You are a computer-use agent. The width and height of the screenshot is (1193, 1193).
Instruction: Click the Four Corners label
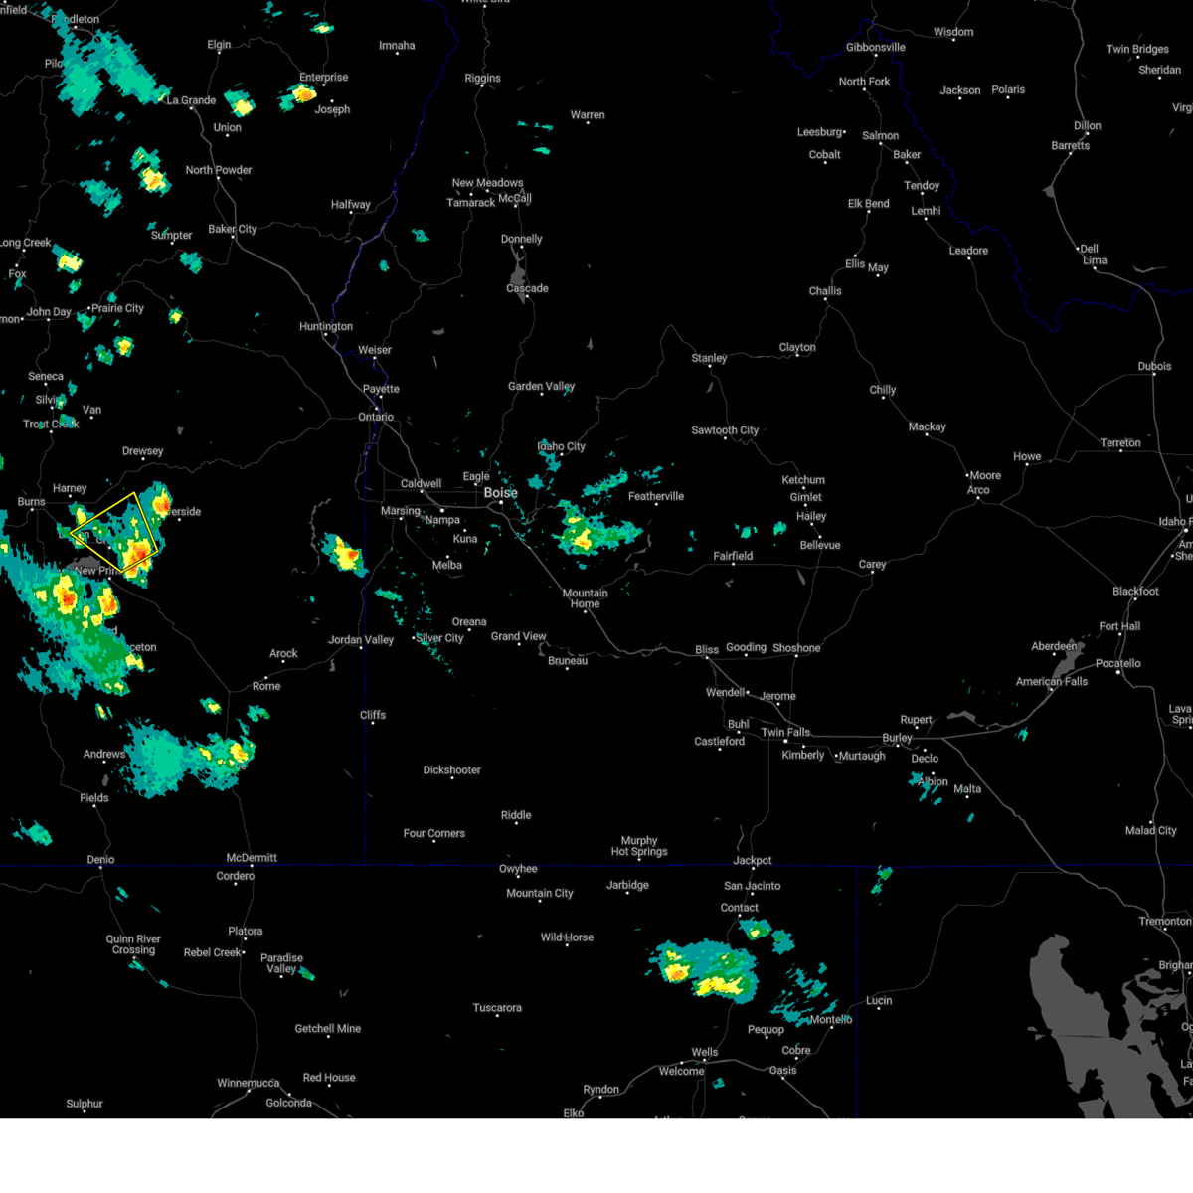click(434, 833)
